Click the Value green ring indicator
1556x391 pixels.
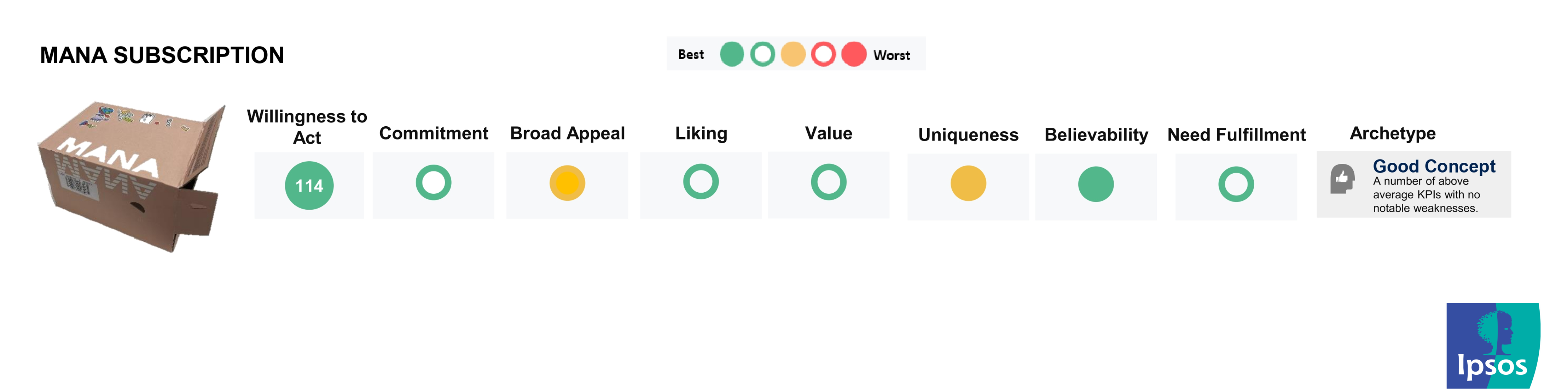[828, 182]
